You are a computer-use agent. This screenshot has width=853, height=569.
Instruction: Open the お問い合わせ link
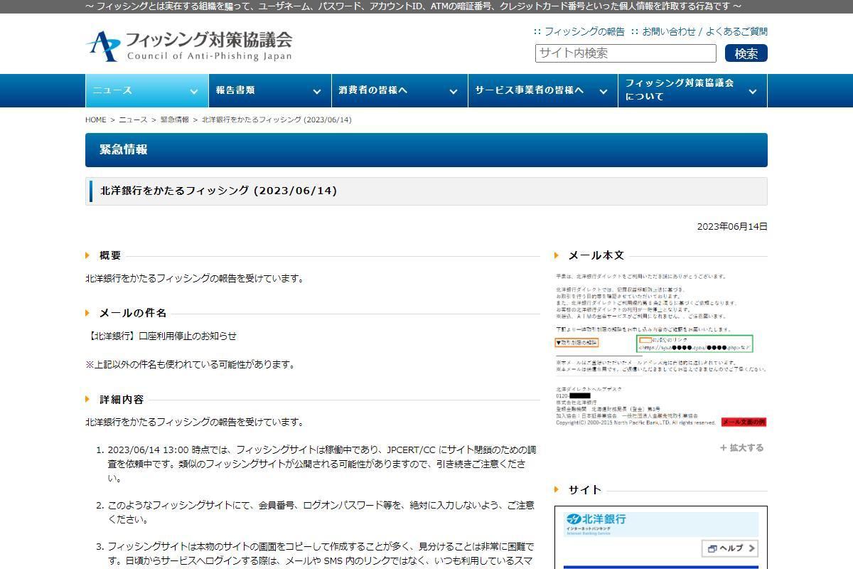pyautogui.click(x=669, y=31)
